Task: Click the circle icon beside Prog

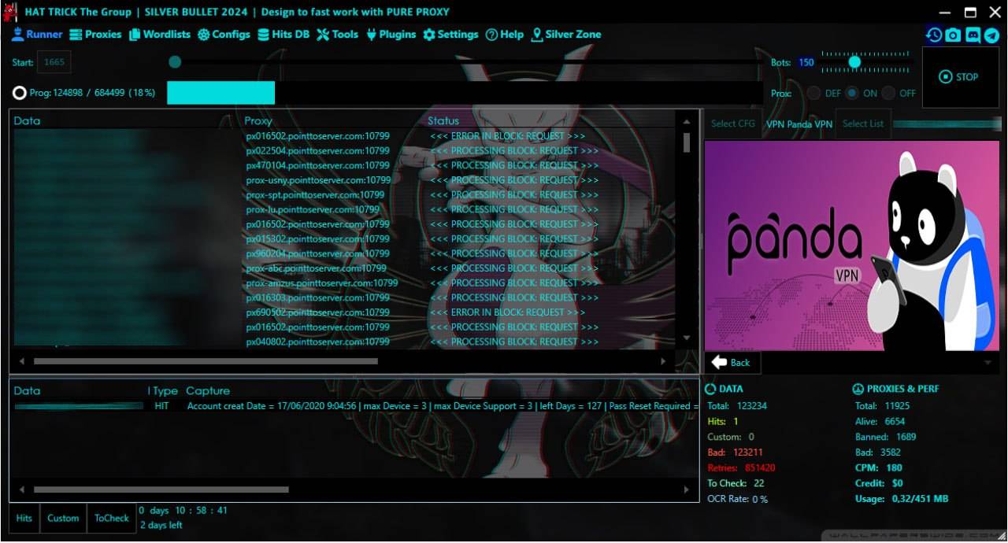Action: tap(20, 93)
